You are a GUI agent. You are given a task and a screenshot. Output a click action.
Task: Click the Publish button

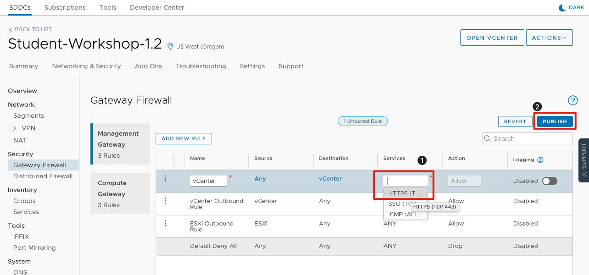point(555,121)
